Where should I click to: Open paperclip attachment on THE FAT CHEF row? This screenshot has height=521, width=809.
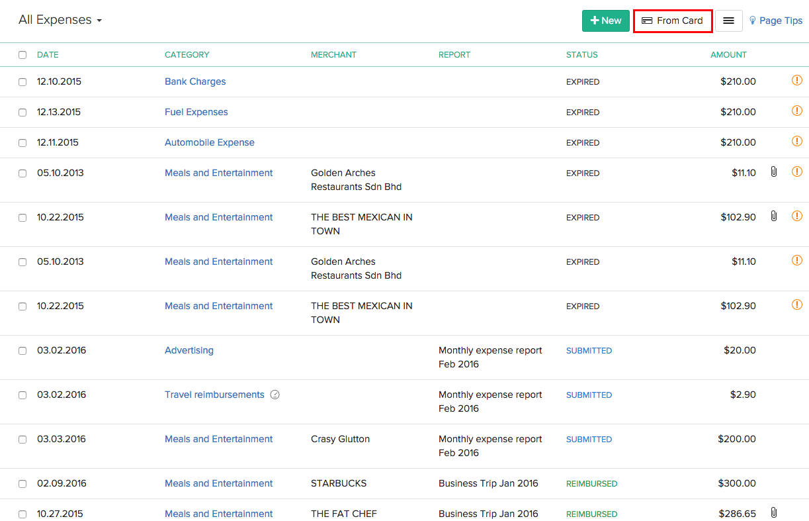click(x=773, y=513)
